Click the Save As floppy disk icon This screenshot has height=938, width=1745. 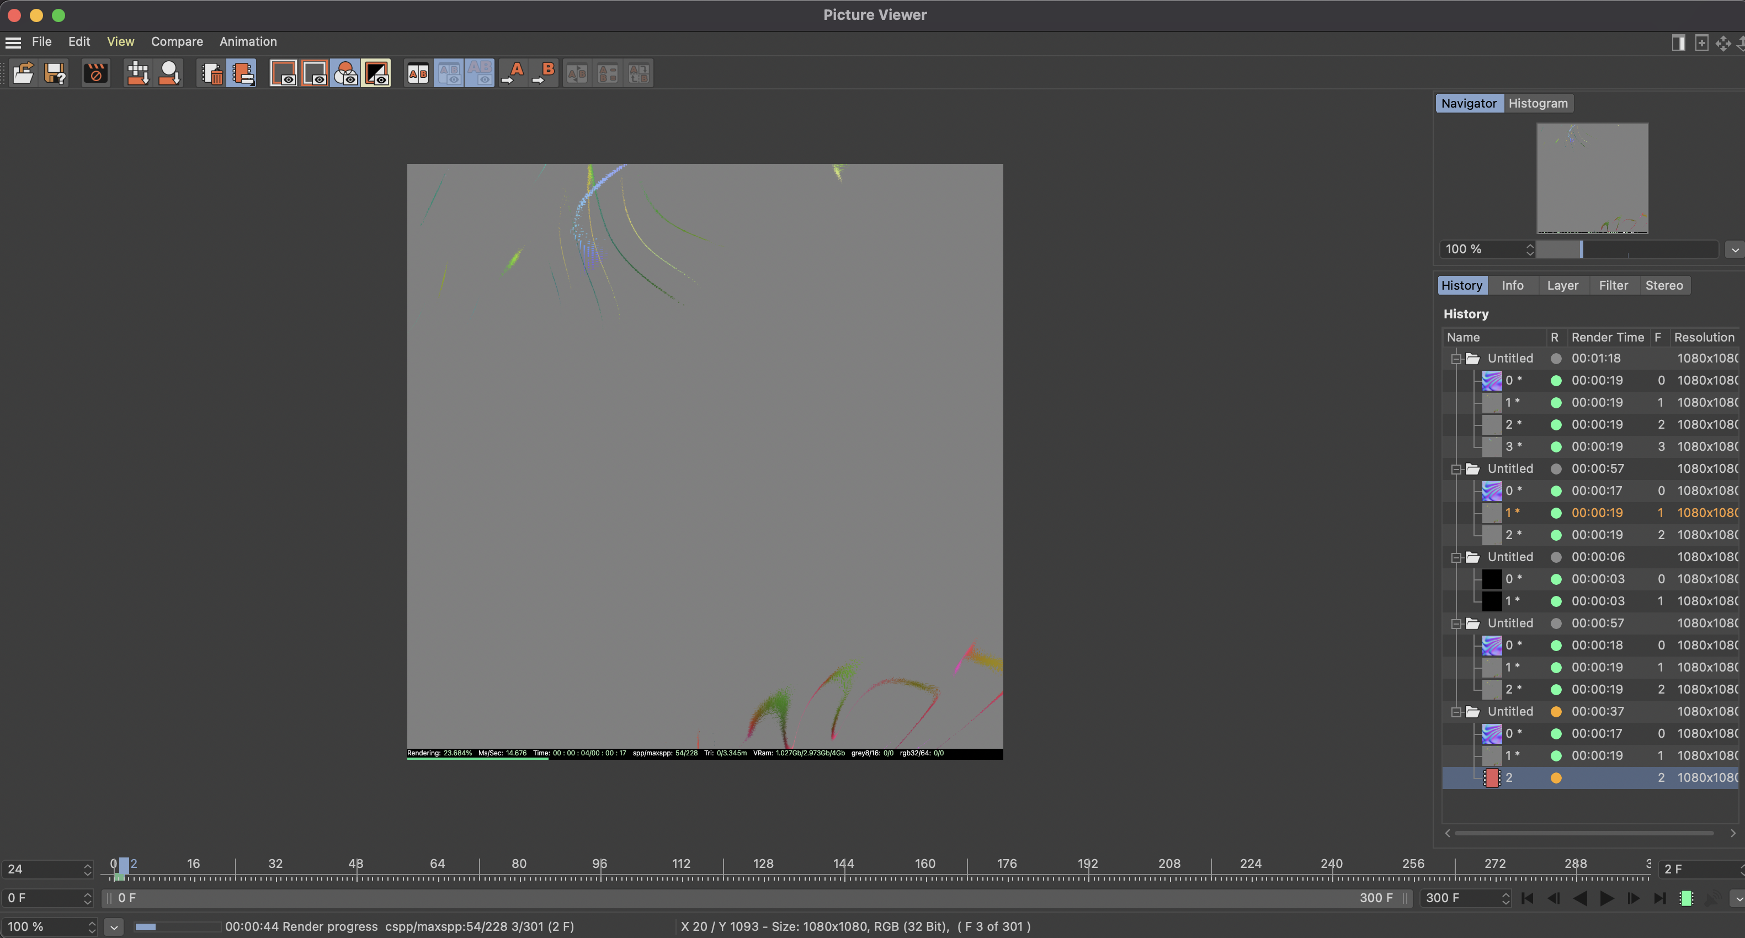tap(56, 73)
